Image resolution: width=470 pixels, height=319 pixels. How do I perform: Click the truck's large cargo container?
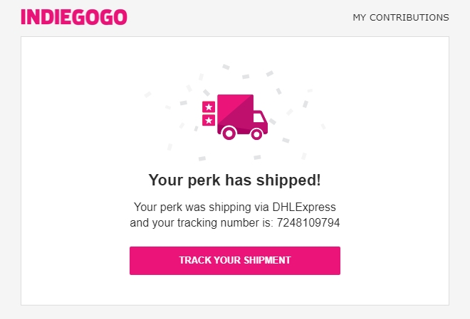tap(235, 110)
